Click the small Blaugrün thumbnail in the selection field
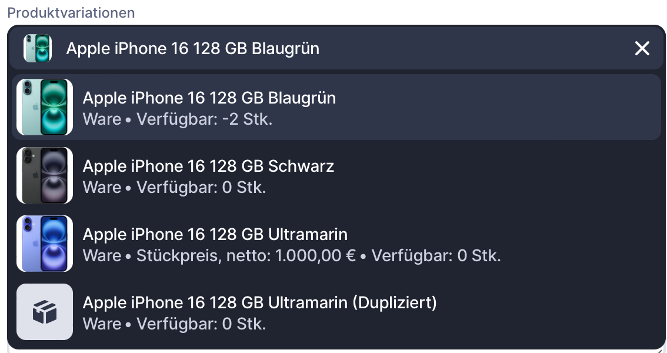The image size is (667, 353). pyautogui.click(x=38, y=48)
